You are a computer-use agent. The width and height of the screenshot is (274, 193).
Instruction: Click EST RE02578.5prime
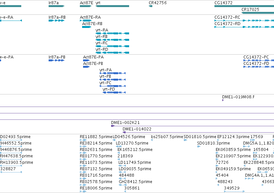coord(83,185)
